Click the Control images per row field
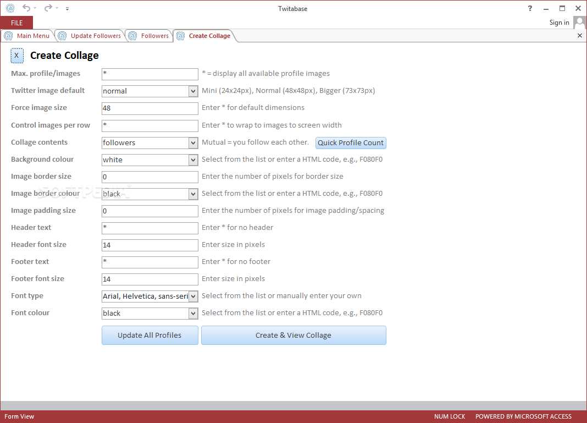Viewport: 587px width, 423px height. [149, 125]
